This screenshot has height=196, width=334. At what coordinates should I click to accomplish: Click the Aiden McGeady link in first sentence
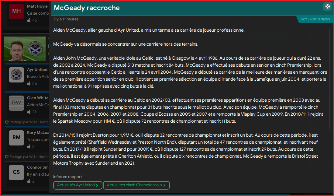click(x=69, y=30)
